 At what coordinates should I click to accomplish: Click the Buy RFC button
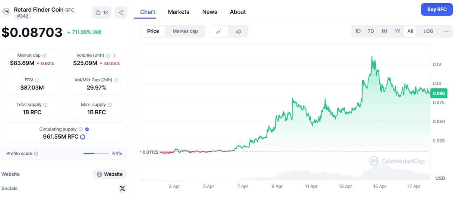437,9
